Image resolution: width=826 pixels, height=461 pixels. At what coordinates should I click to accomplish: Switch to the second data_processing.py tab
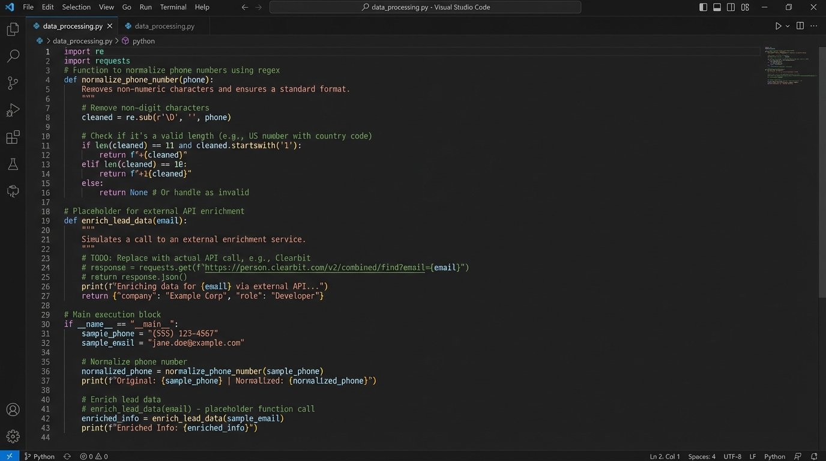coord(164,26)
